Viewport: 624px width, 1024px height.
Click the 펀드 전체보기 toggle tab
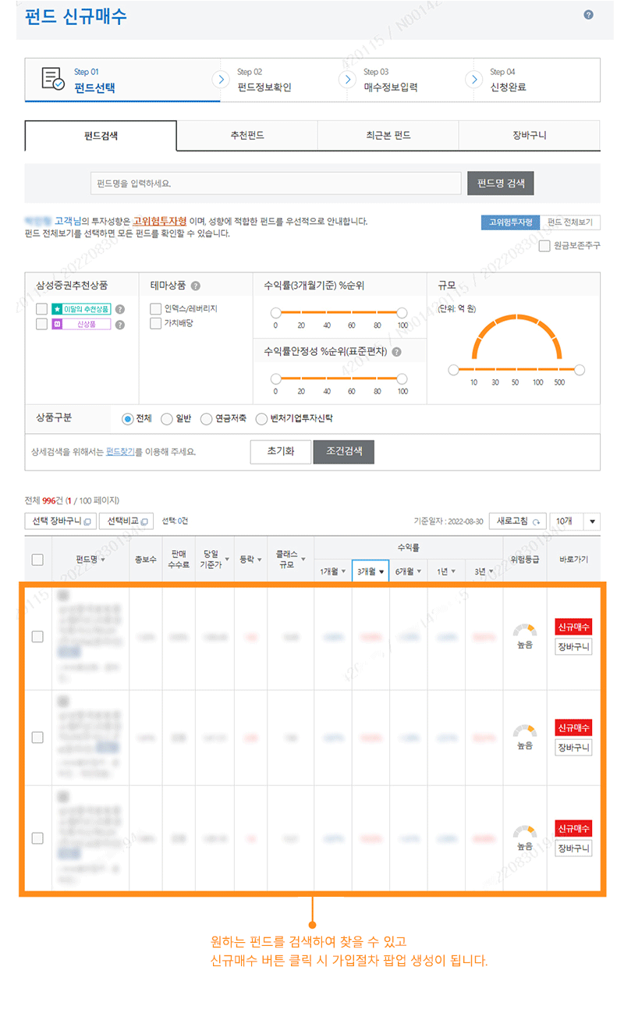(x=569, y=222)
